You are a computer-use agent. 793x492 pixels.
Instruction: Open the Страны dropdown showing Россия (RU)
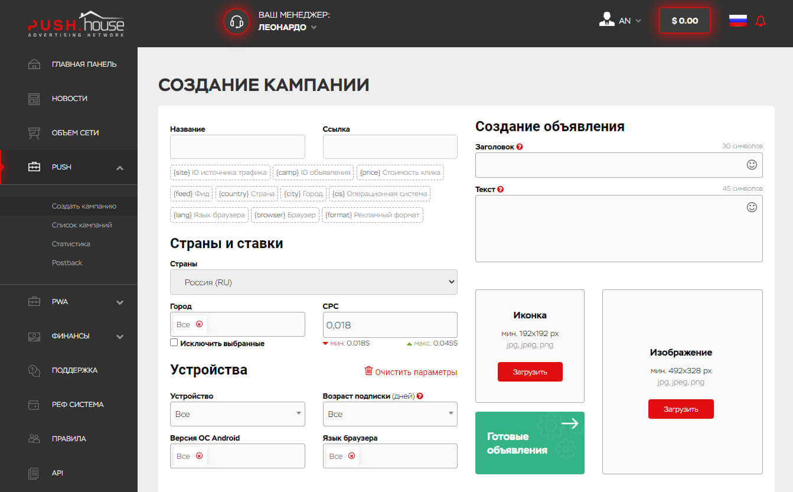click(313, 282)
